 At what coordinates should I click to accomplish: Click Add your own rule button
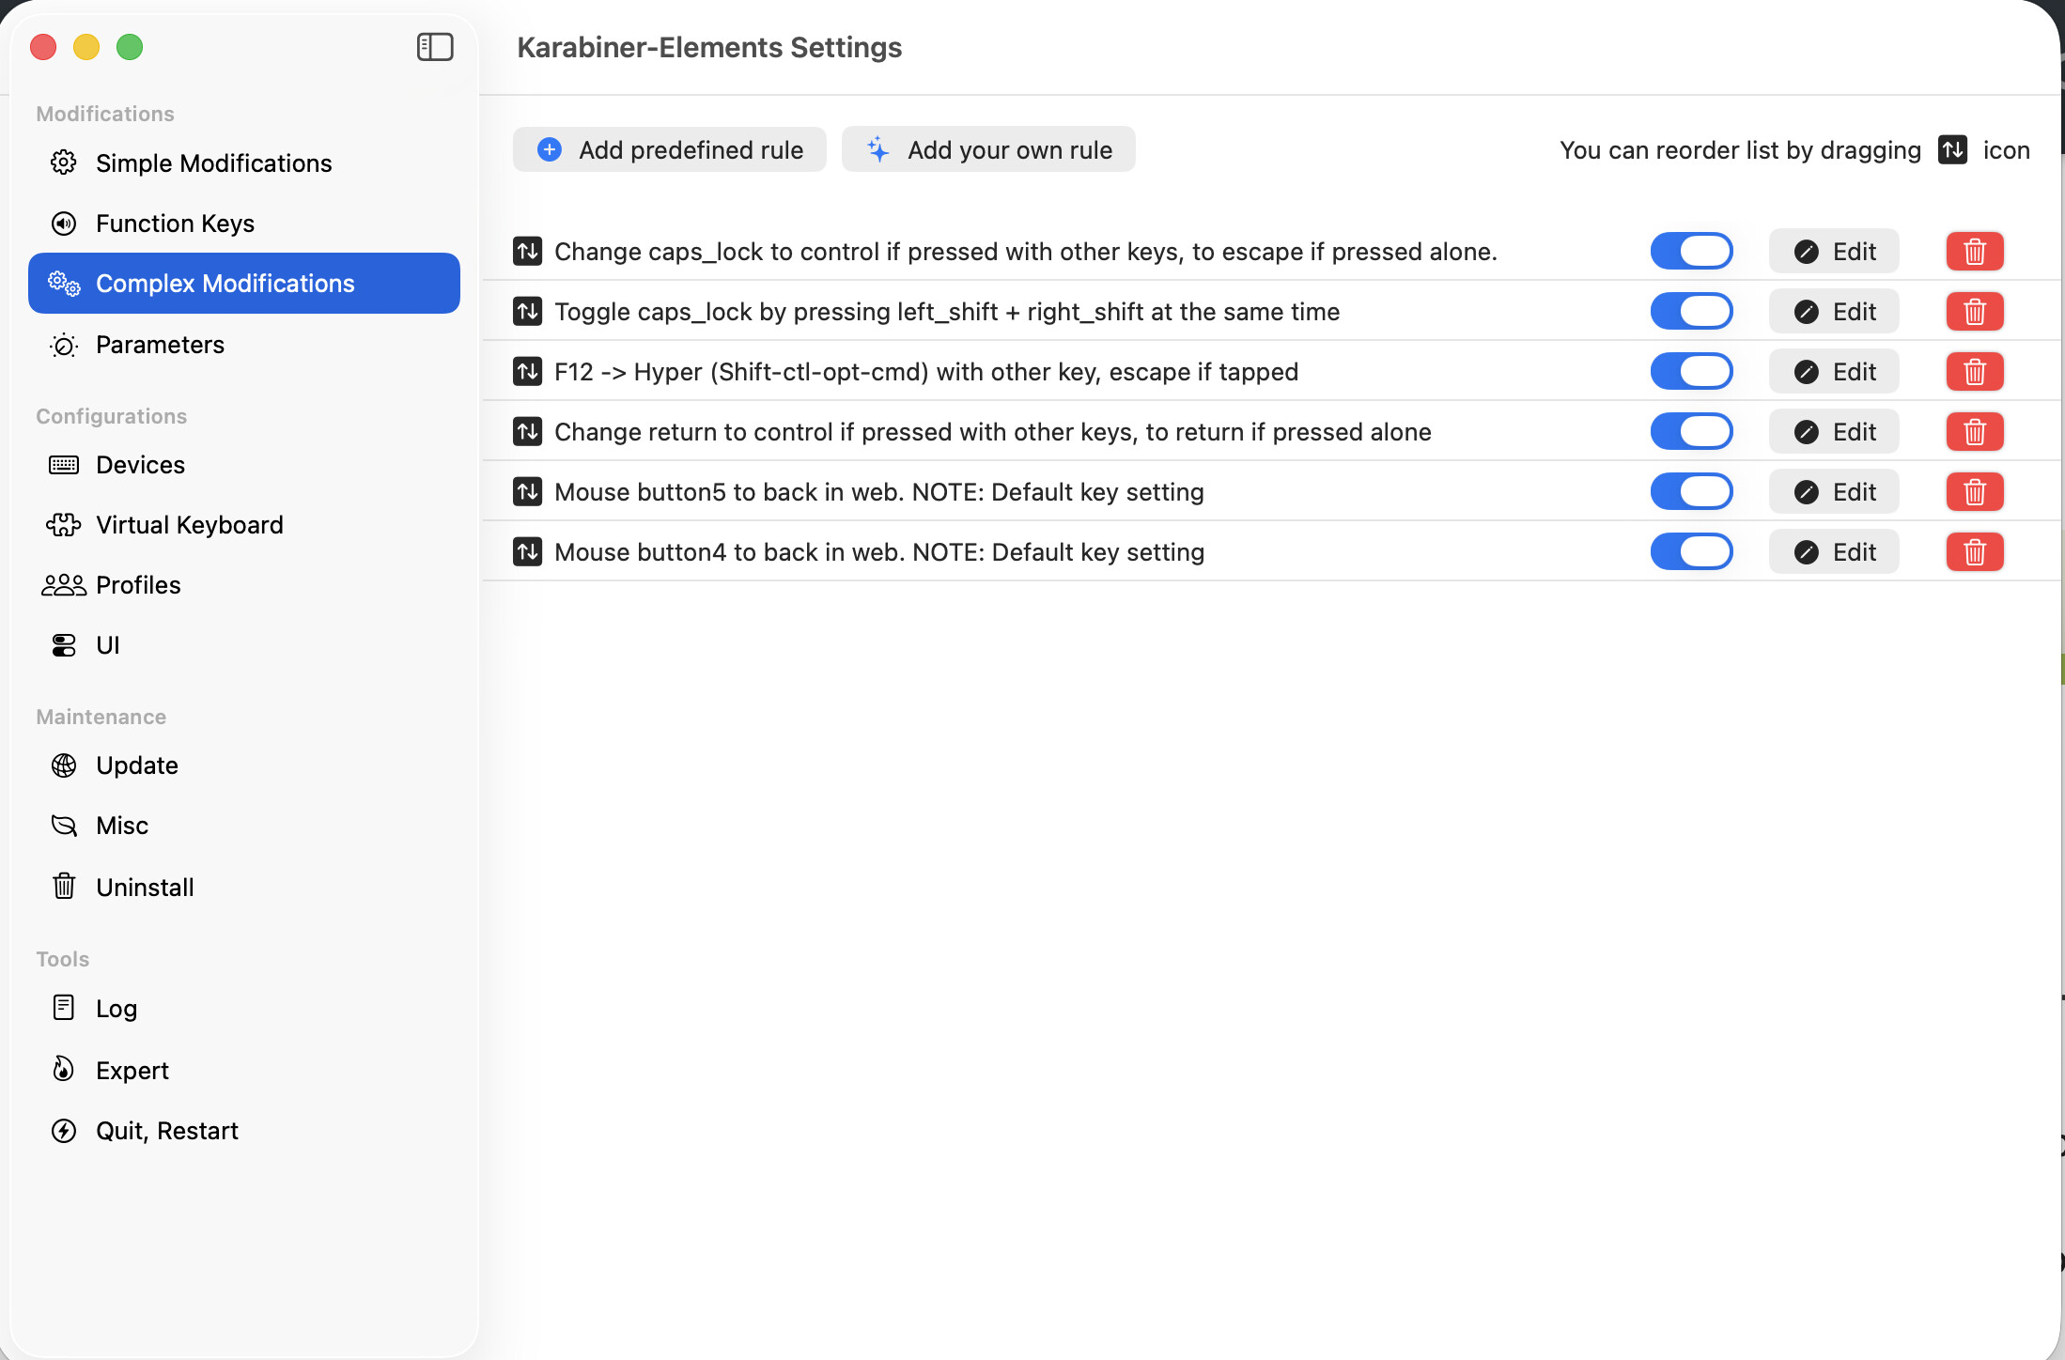[988, 150]
